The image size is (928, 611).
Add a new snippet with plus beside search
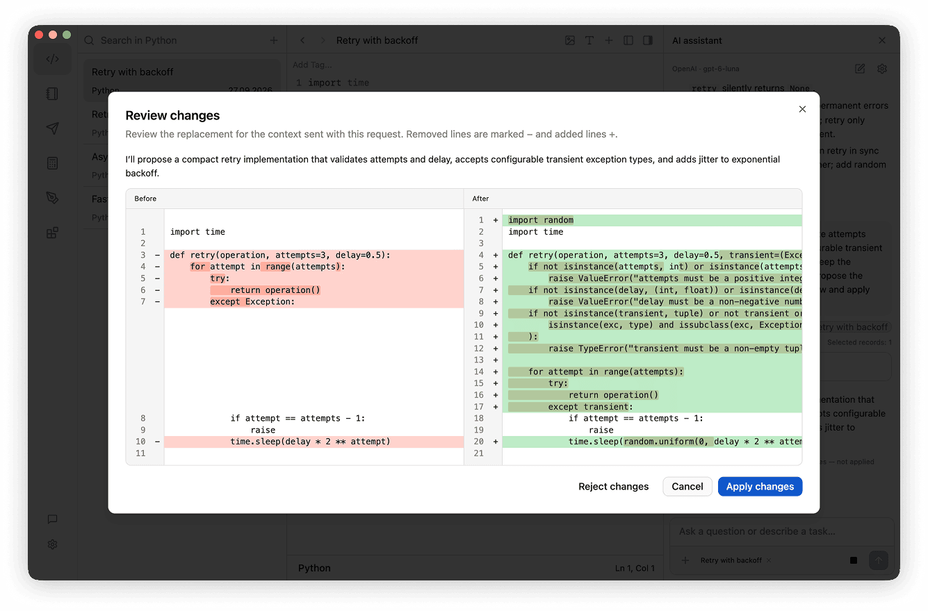(x=274, y=40)
